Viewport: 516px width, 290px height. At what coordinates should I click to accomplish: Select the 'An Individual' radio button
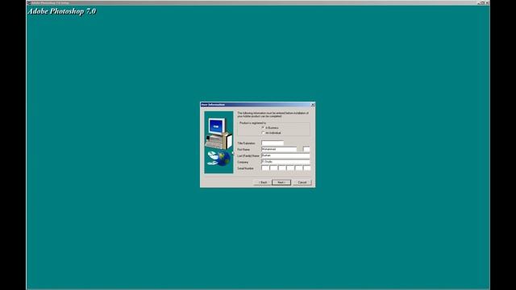pos(264,132)
